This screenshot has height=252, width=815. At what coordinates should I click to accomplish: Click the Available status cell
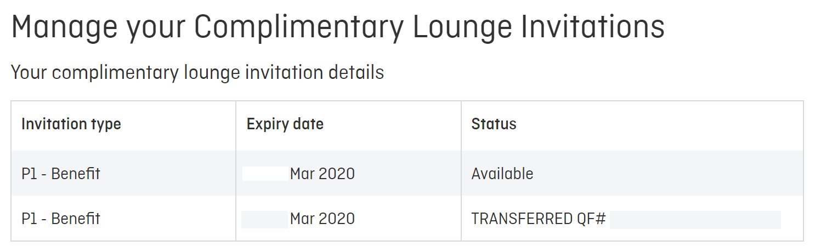coord(502,174)
